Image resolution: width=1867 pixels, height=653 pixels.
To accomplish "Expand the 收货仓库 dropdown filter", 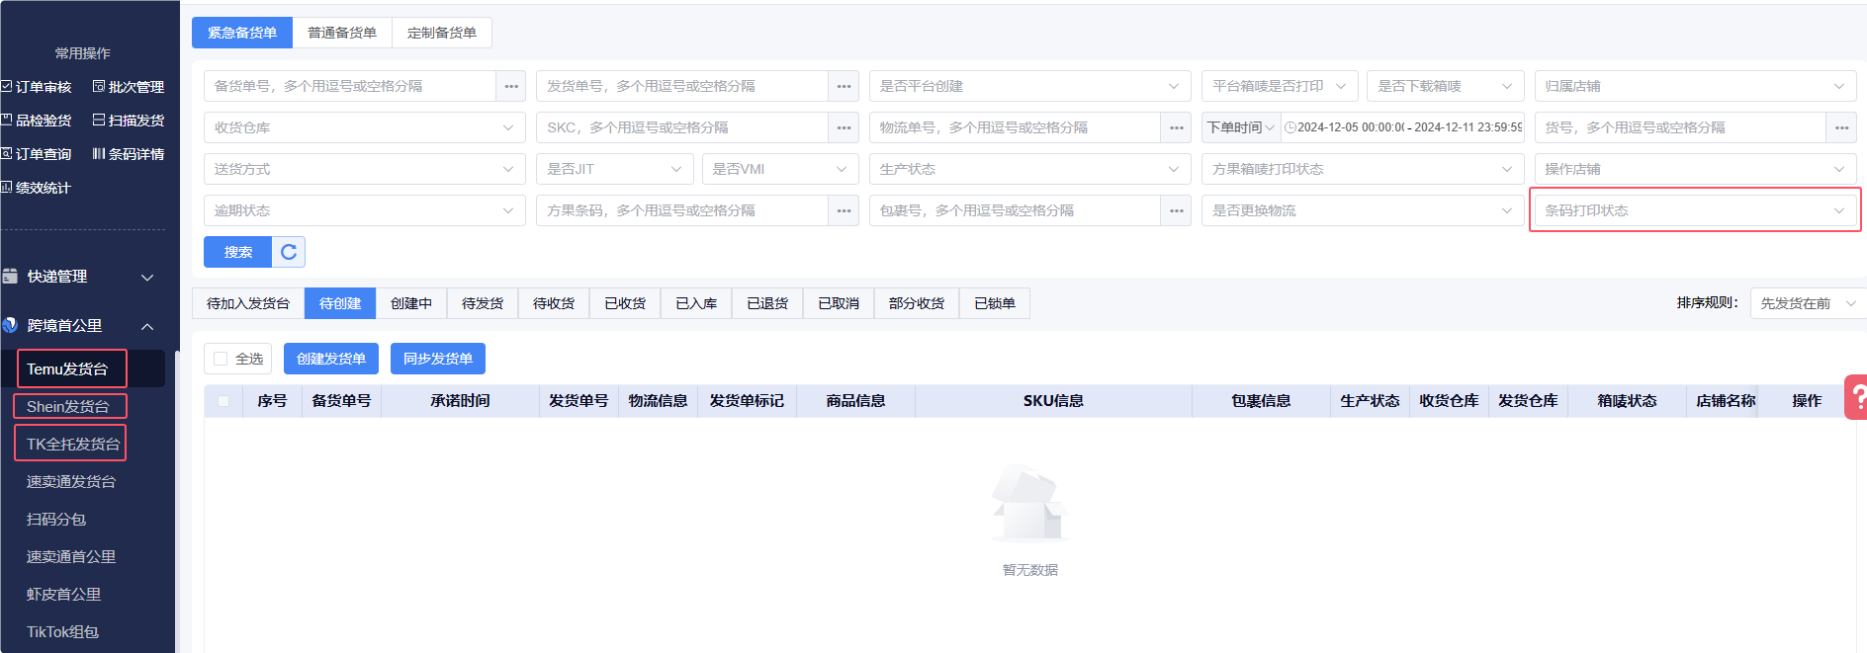I will tap(364, 127).
